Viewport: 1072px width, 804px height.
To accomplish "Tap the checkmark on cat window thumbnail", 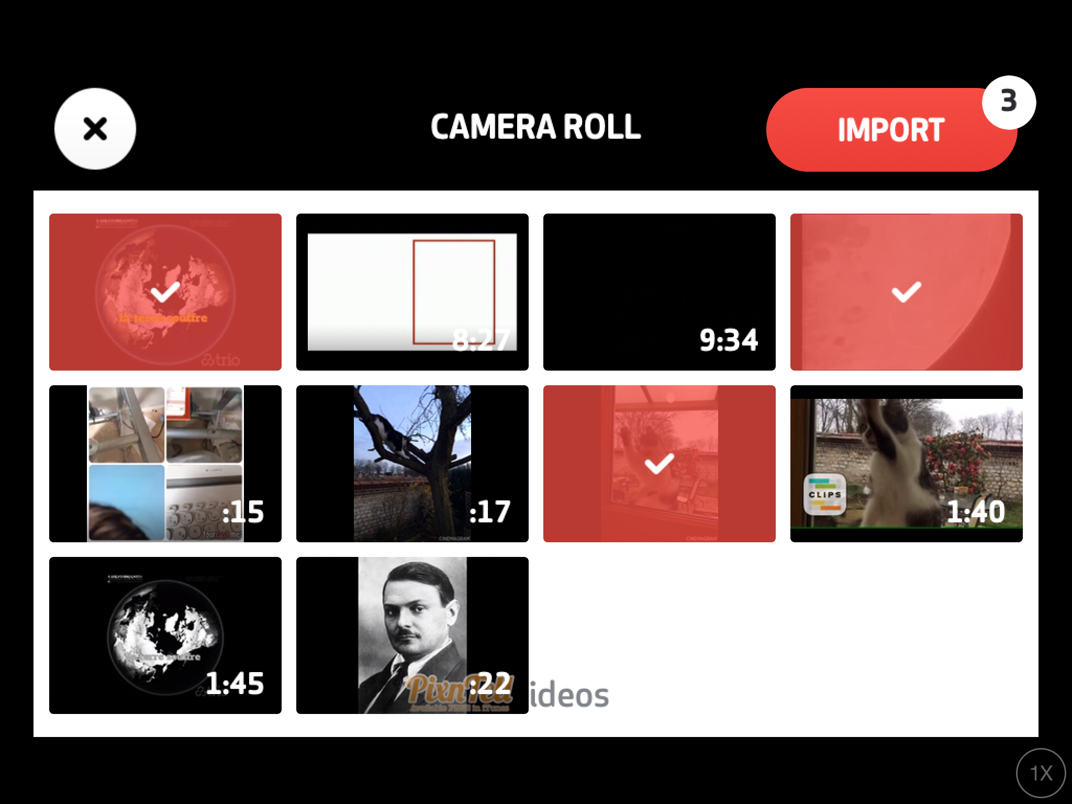I will 660,464.
